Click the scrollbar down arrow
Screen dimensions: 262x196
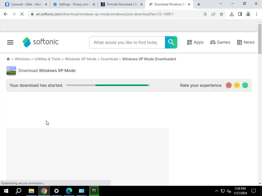(260, 183)
